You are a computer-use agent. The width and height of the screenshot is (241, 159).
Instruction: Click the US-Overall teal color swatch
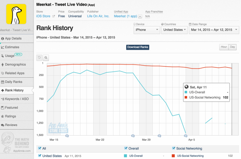pyautogui.click(x=126, y=156)
